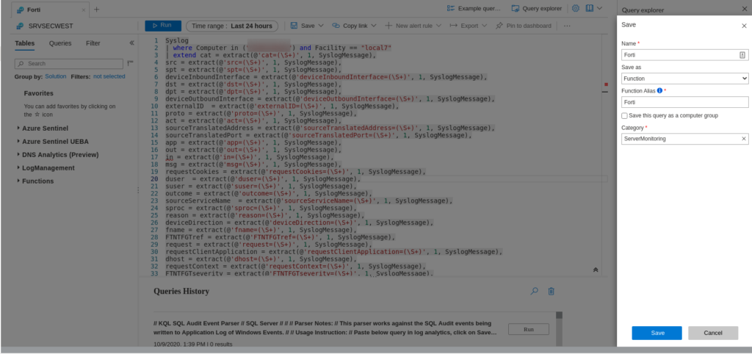Click the Save disk icon in toolbar
Image resolution: width=752 pixels, height=354 pixels.
click(x=294, y=26)
